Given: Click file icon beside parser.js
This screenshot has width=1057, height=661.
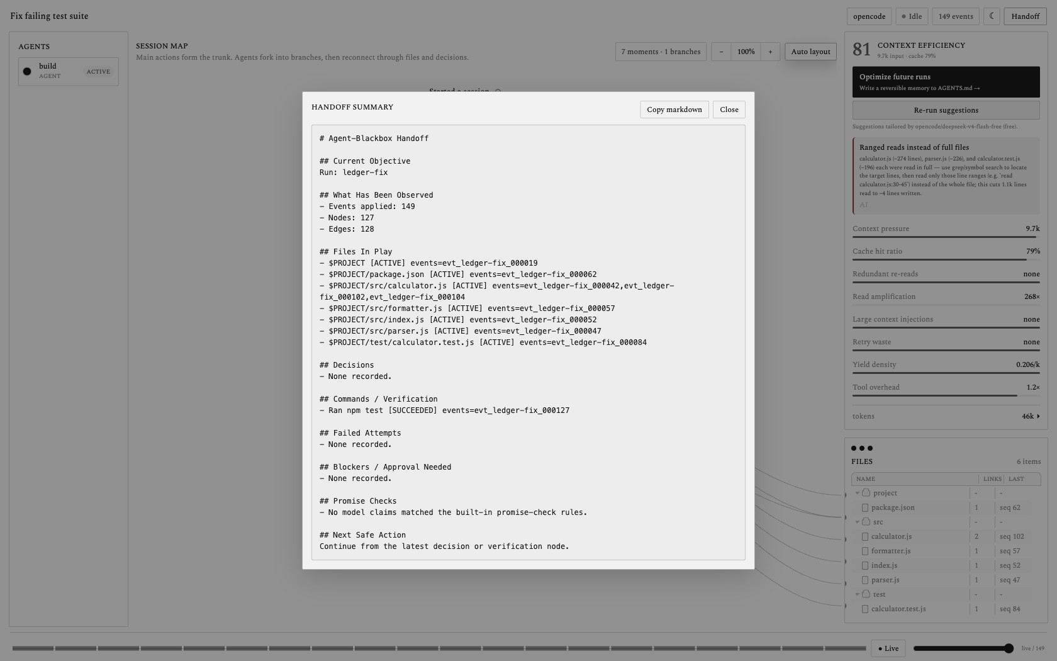Looking at the screenshot, I should (865, 580).
